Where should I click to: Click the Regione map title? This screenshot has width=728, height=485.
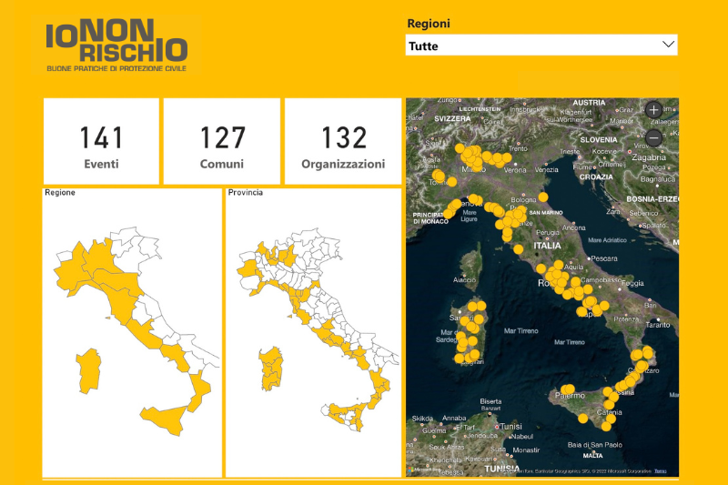point(60,193)
